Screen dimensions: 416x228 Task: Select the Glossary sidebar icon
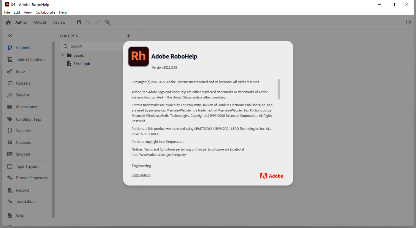(23, 83)
